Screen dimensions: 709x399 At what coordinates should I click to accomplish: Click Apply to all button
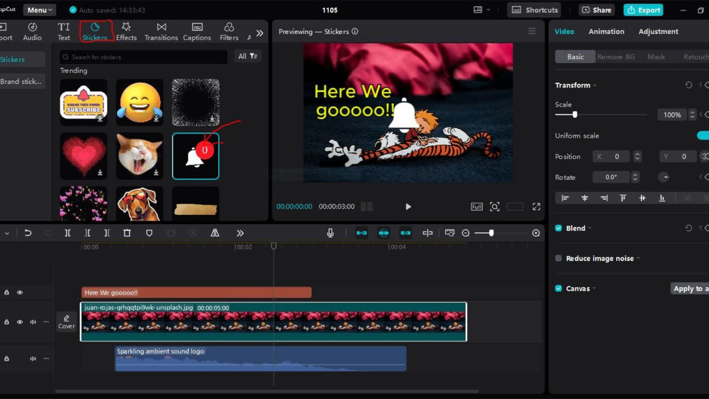coord(690,288)
